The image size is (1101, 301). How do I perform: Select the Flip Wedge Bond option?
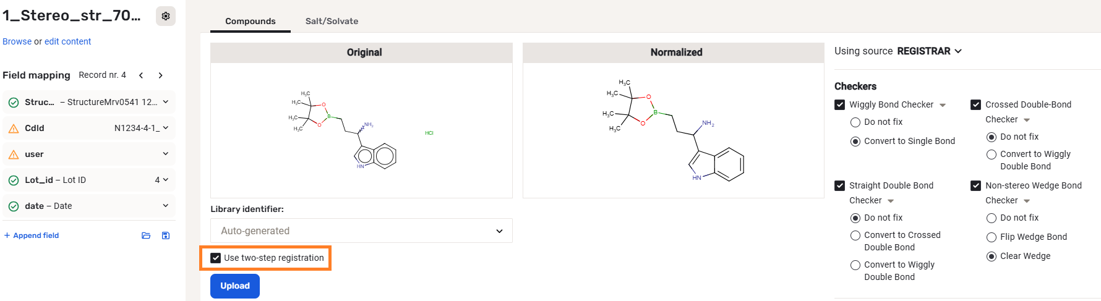[x=992, y=237]
